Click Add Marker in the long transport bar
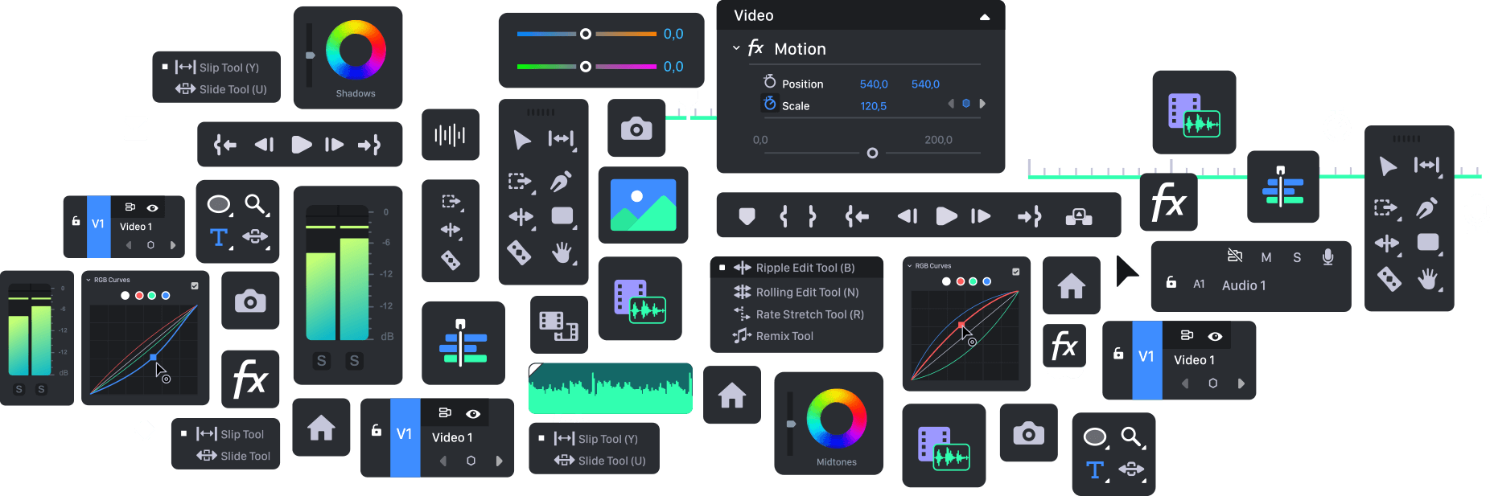Viewport: 1490px width, 496px height. tap(747, 216)
